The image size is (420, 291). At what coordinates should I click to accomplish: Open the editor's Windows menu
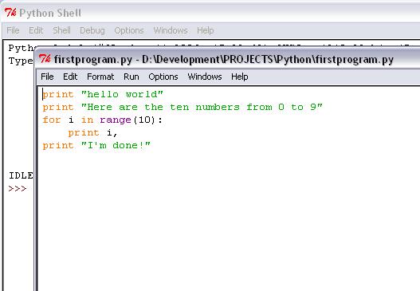click(205, 77)
